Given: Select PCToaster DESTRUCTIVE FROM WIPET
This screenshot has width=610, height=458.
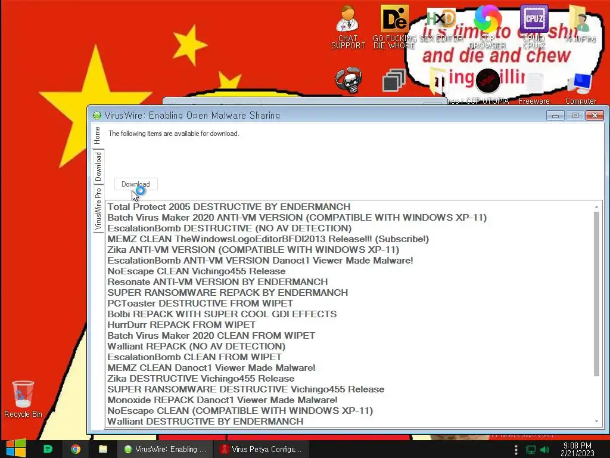Looking at the screenshot, I should pyautogui.click(x=200, y=303).
